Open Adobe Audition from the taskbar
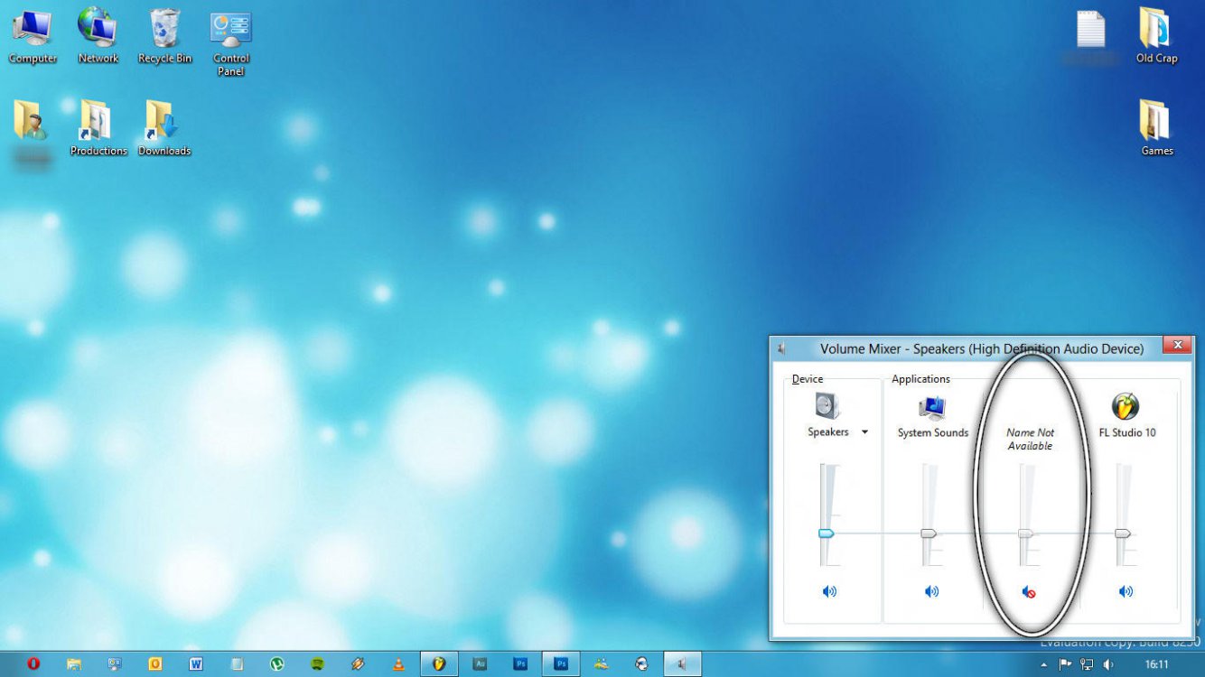 tap(480, 663)
